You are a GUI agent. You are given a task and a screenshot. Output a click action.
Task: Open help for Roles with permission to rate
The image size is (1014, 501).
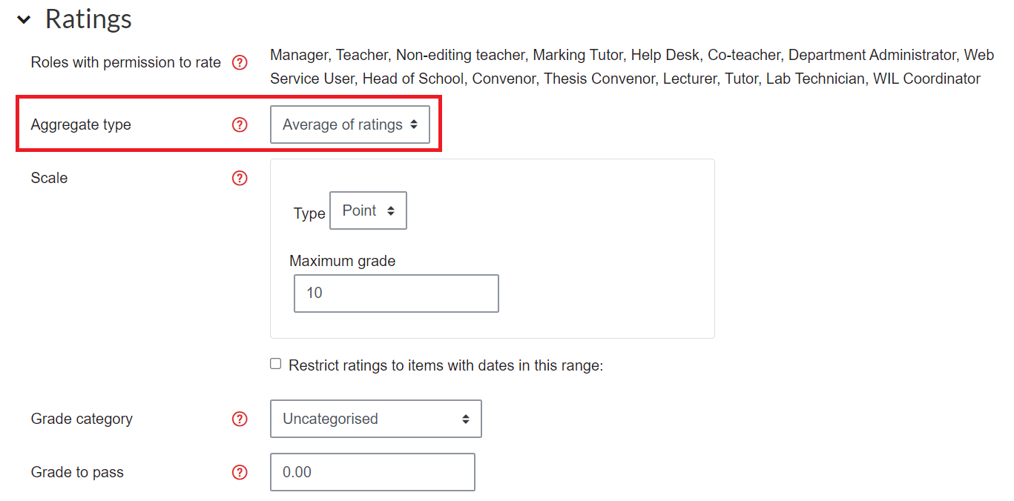[x=240, y=63]
